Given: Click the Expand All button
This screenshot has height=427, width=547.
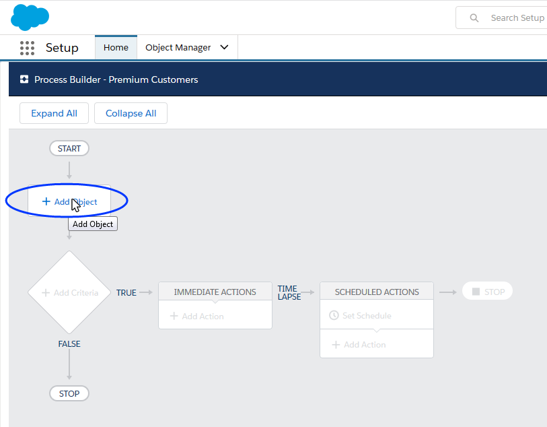Looking at the screenshot, I should coord(54,113).
